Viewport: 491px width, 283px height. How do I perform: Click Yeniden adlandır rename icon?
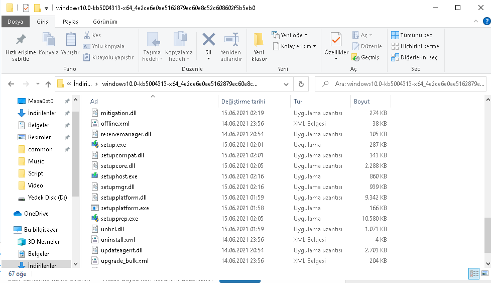[231, 40]
